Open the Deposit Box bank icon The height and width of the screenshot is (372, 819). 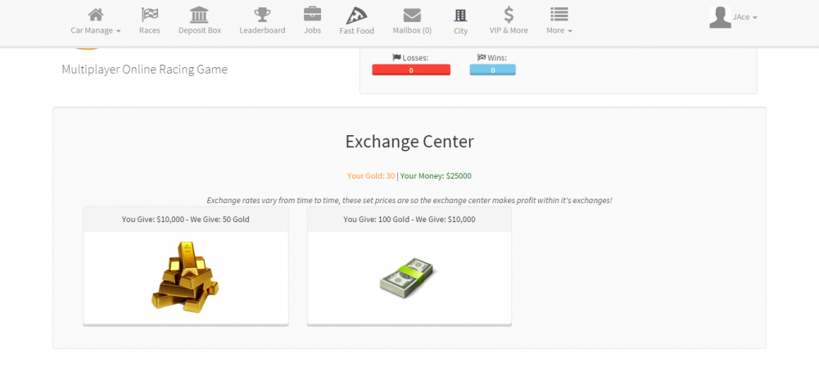pyautogui.click(x=199, y=15)
